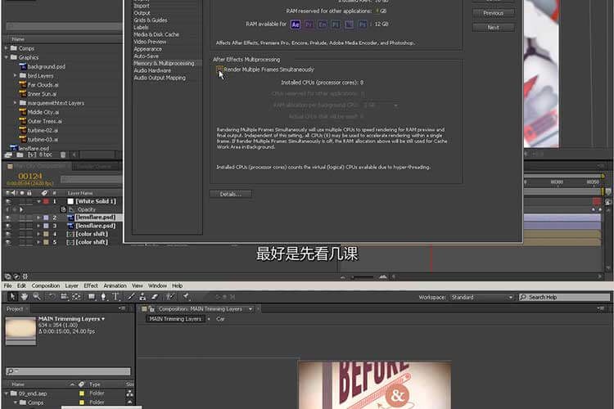Image resolution: width=614 pixels, height=409 pixels.
Task: Click the Details... button
Action: [x=231, y=194]
